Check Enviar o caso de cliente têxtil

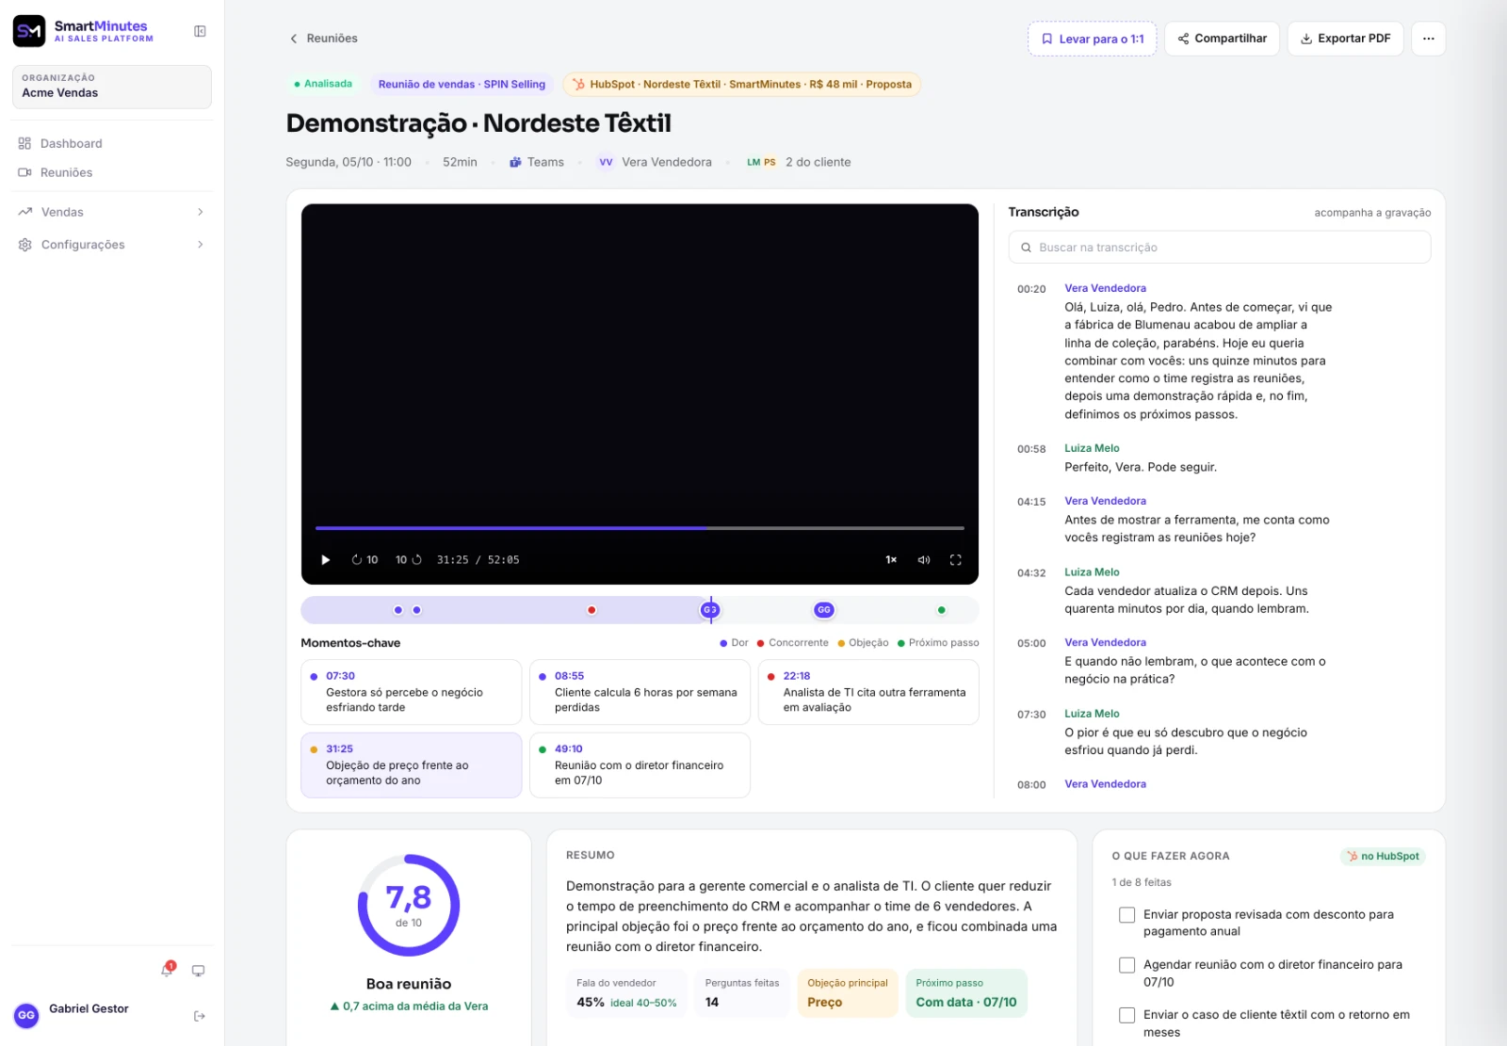point(1126,1015)
